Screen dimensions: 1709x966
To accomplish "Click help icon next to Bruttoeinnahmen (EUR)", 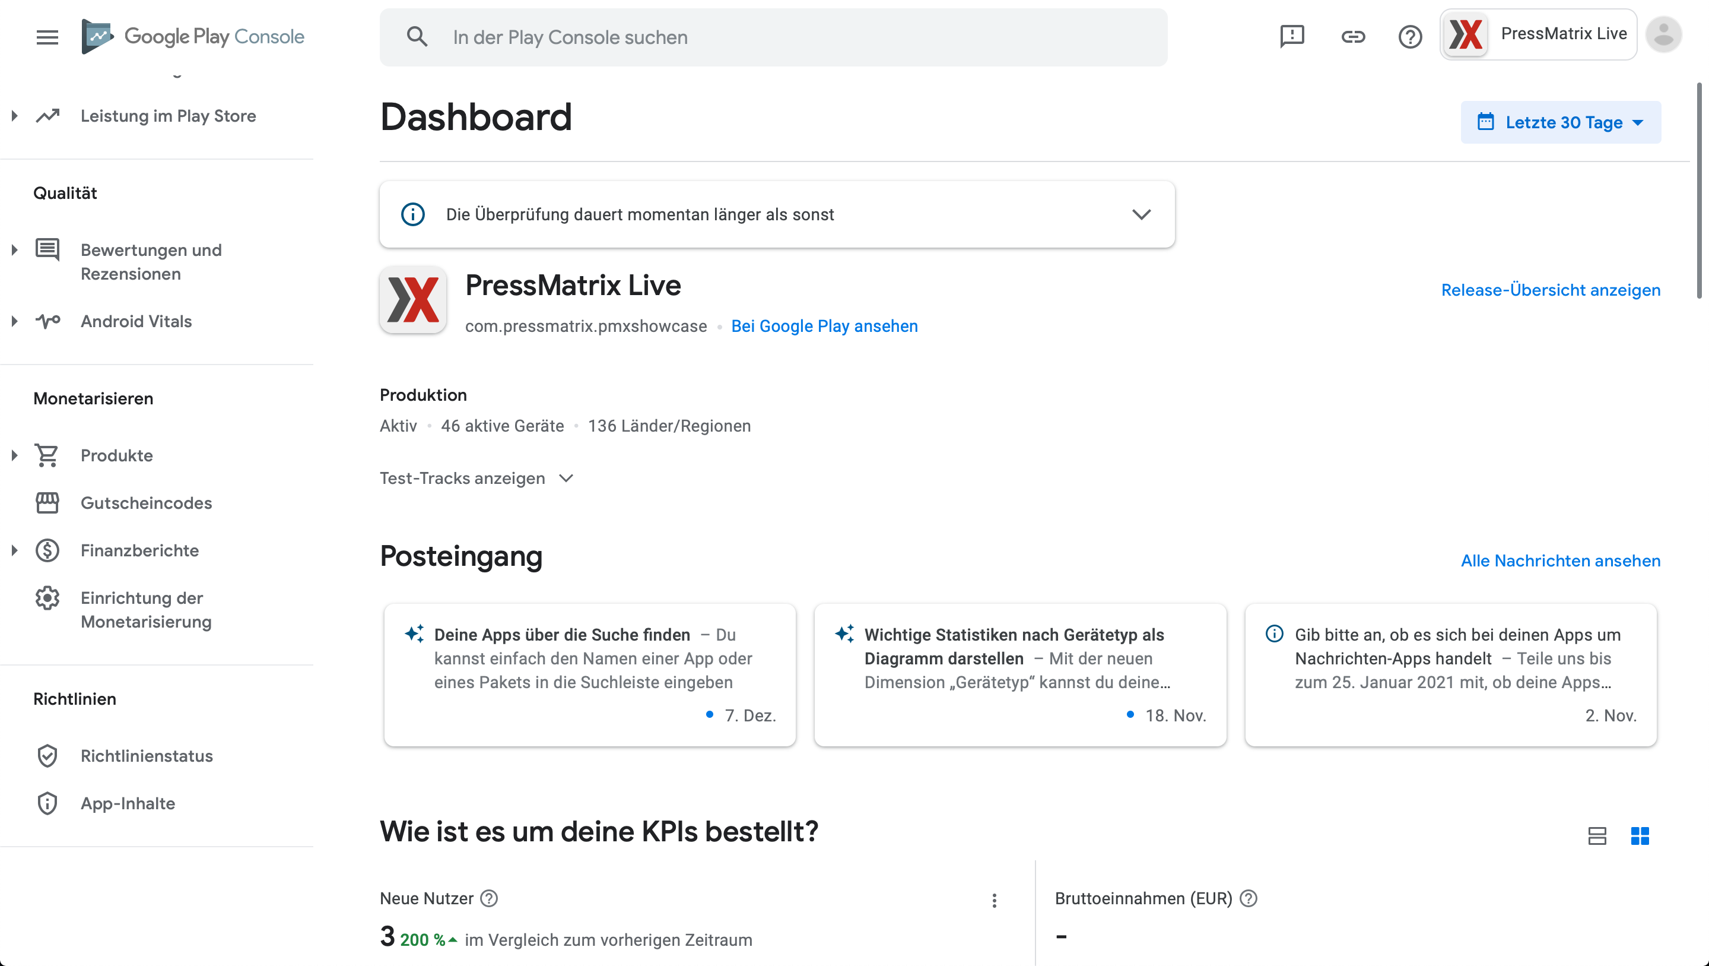I will [x=1249, y=898].
